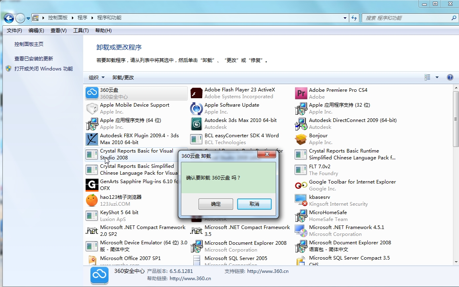Select Crystal Reports Basic for Visual Studio 2008

[x=136, y=154]
